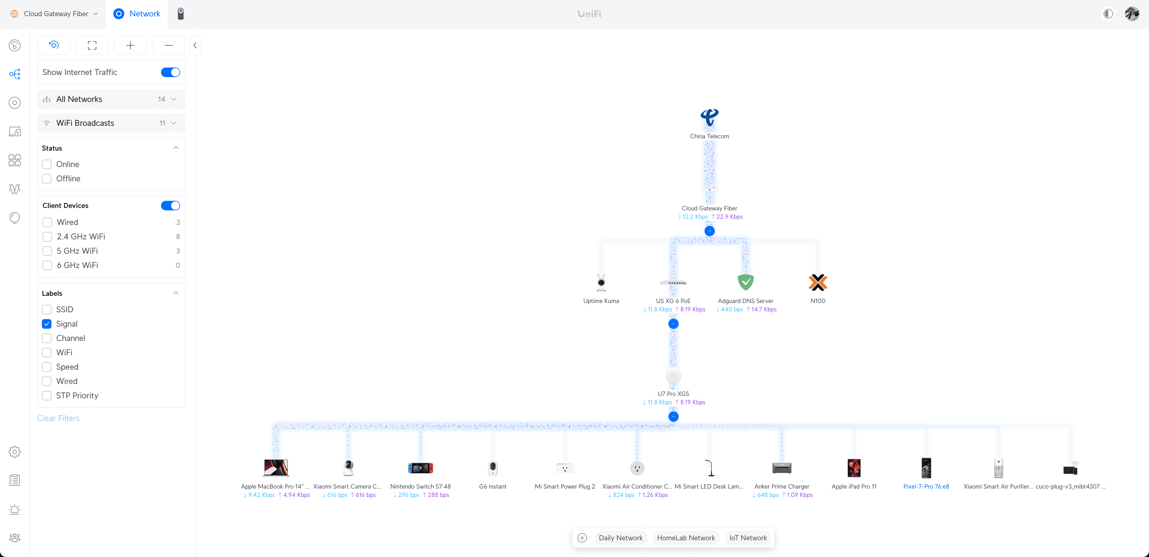Select the China Telecom ISP node

click(x=710, y=118)
